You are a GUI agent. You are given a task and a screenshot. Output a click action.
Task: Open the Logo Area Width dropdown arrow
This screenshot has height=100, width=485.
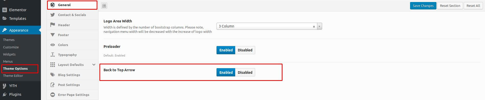(x=319, y=26)
